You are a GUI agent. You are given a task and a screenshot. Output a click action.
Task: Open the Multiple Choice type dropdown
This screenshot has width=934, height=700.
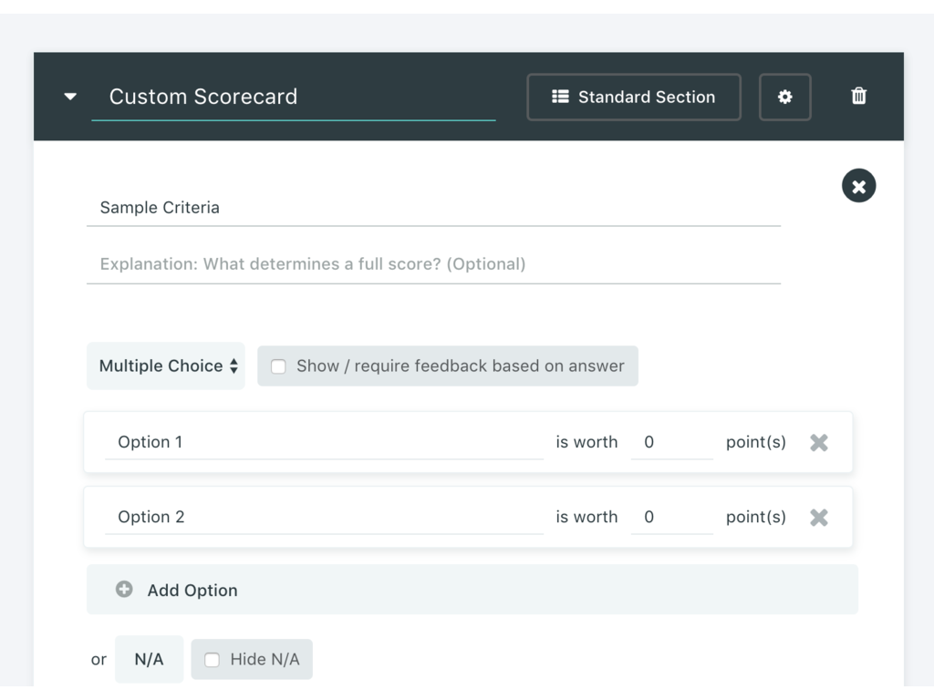[166, 366]
